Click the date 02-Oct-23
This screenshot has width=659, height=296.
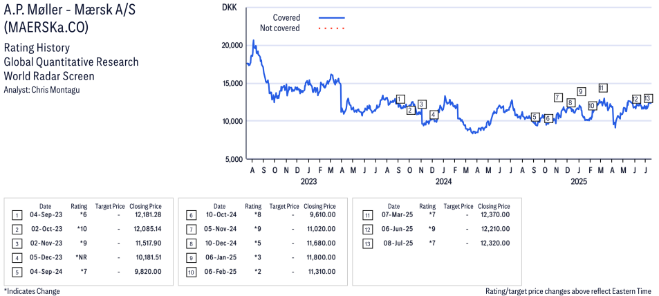47,229
